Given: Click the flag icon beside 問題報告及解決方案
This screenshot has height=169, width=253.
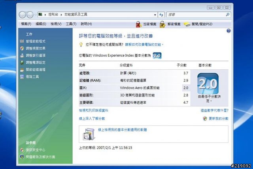Looking at the screenshot, I should (22, 157).
